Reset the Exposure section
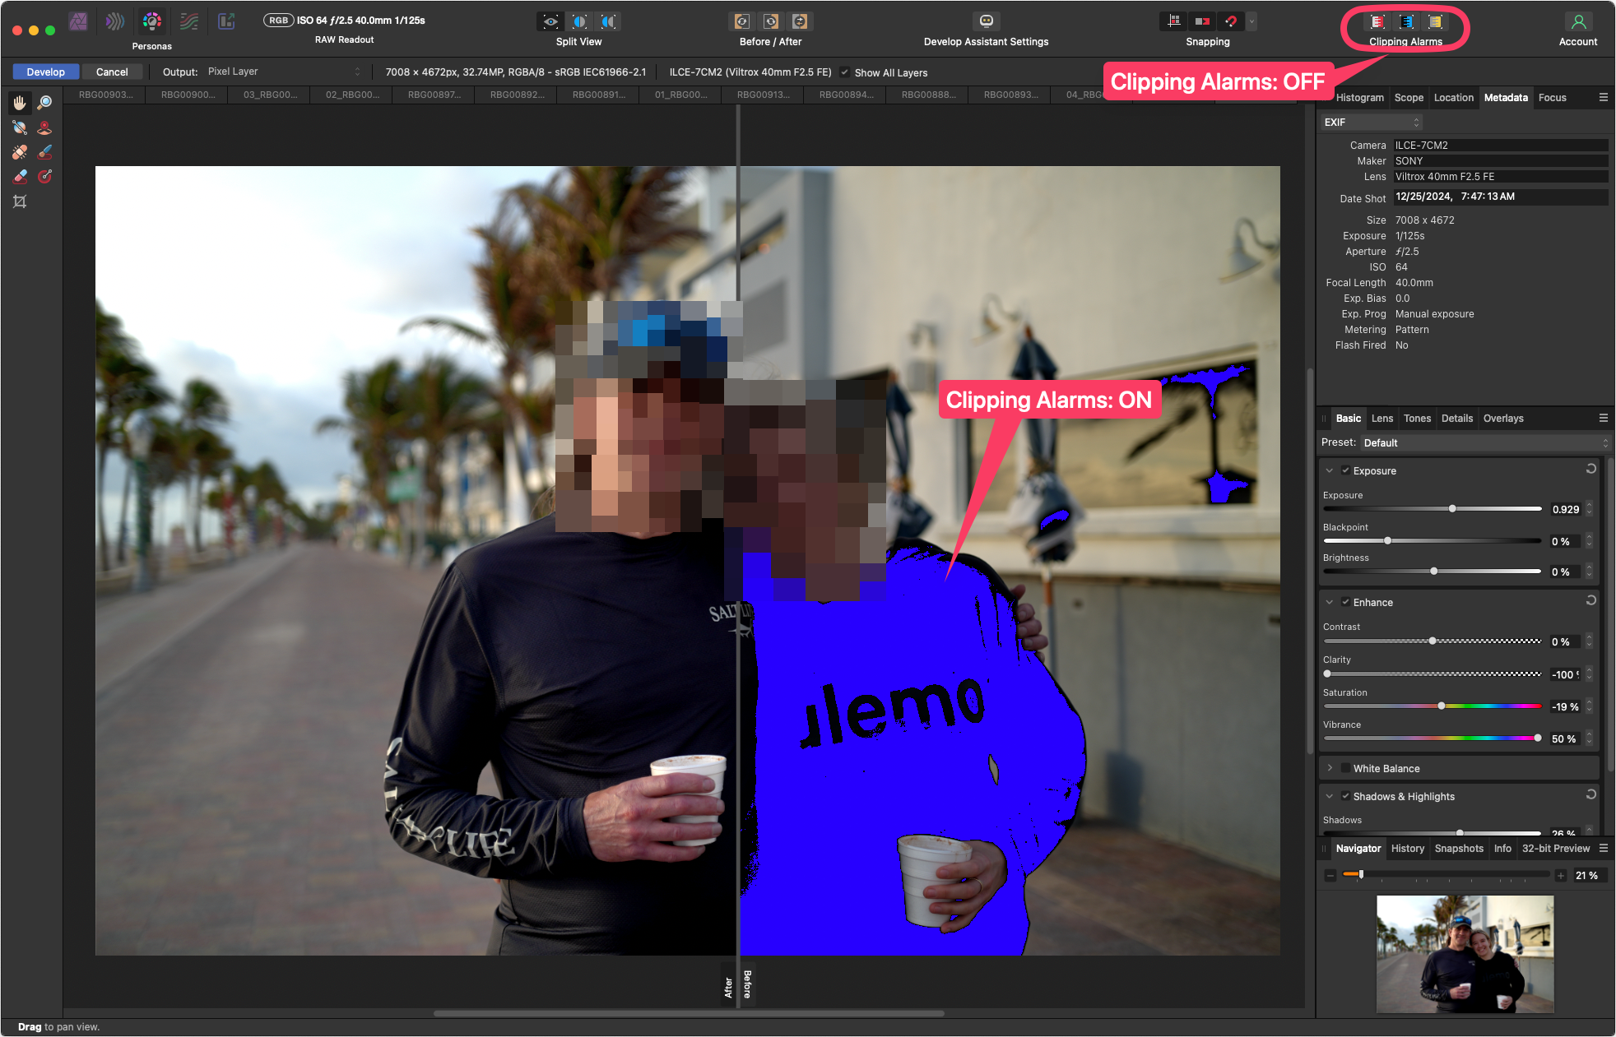Image resolution: width=1616 pixels, height=1037 pixels. [1590, 470]
